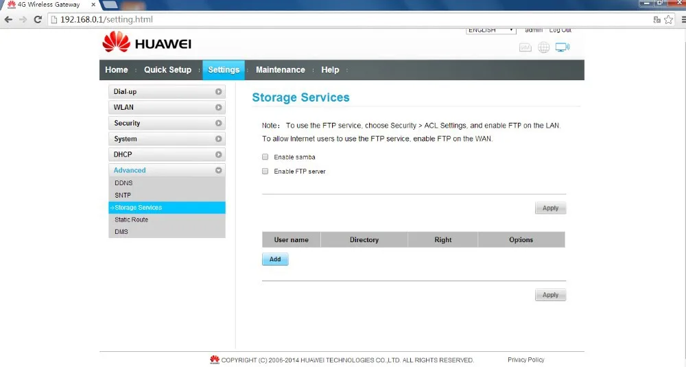Click the Huawei logo in the header
The height and width of the screenshot is (367, 686).
point(147,44)
